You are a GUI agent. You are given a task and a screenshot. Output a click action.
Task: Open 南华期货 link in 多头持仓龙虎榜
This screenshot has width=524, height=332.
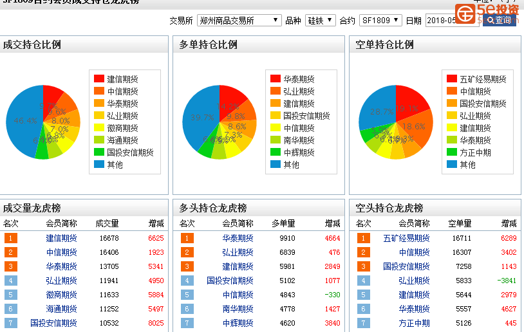[x=238, y=309]
